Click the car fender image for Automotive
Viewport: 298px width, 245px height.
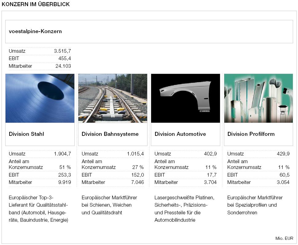(x=186, y=98)
